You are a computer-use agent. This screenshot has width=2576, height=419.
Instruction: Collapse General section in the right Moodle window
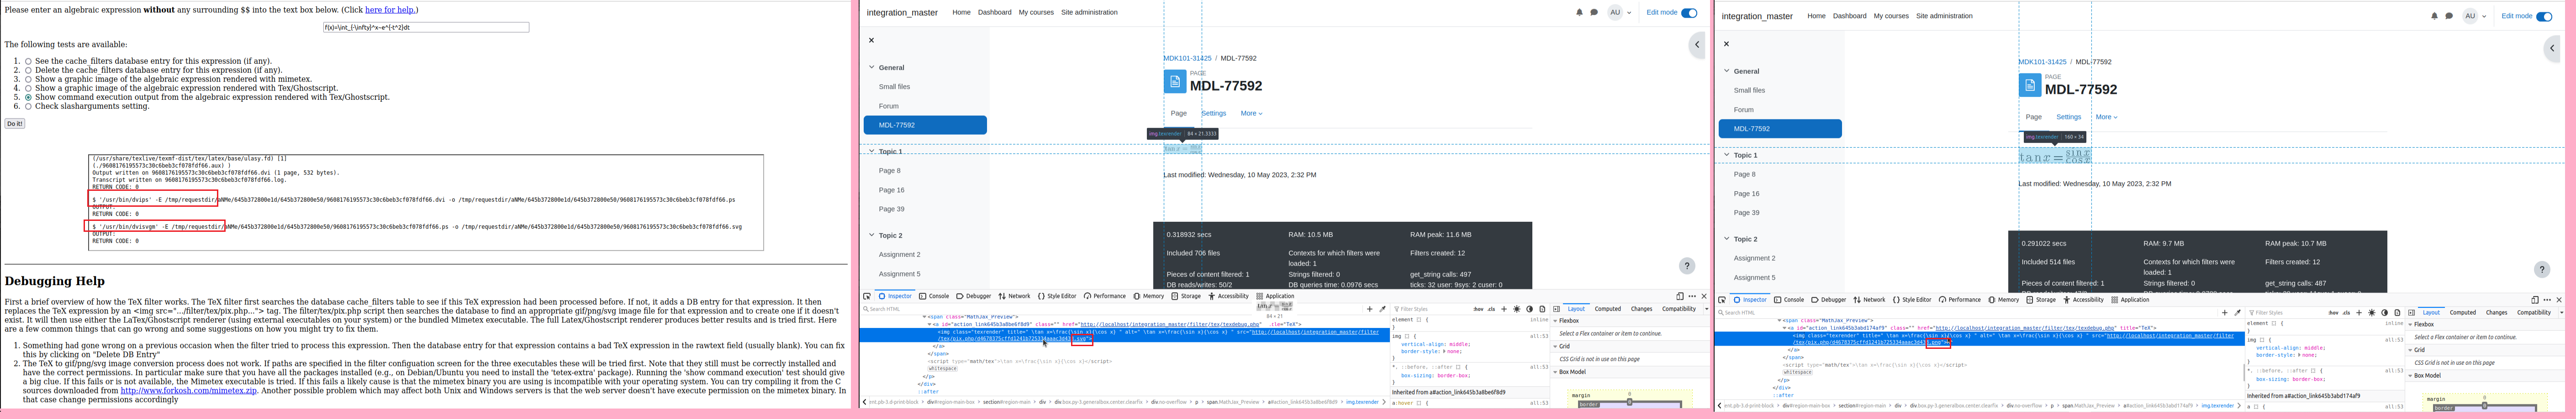tap(1726, 71)
